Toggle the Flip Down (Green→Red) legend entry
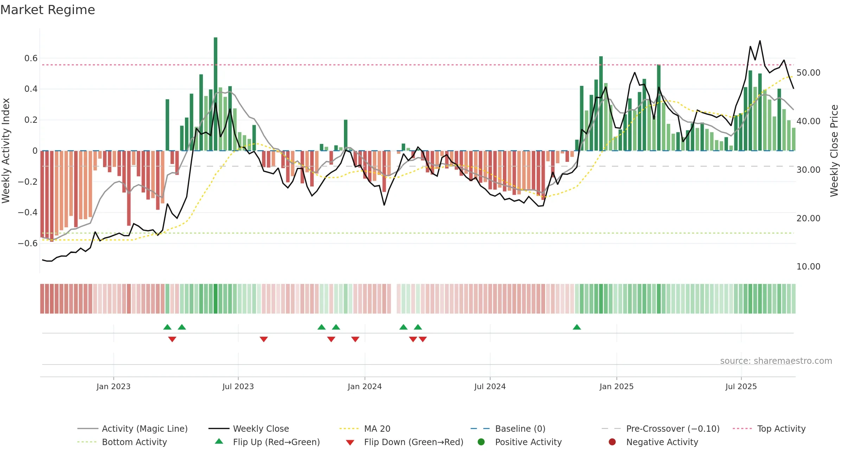 pyautogui.click(x=404, y=442)
